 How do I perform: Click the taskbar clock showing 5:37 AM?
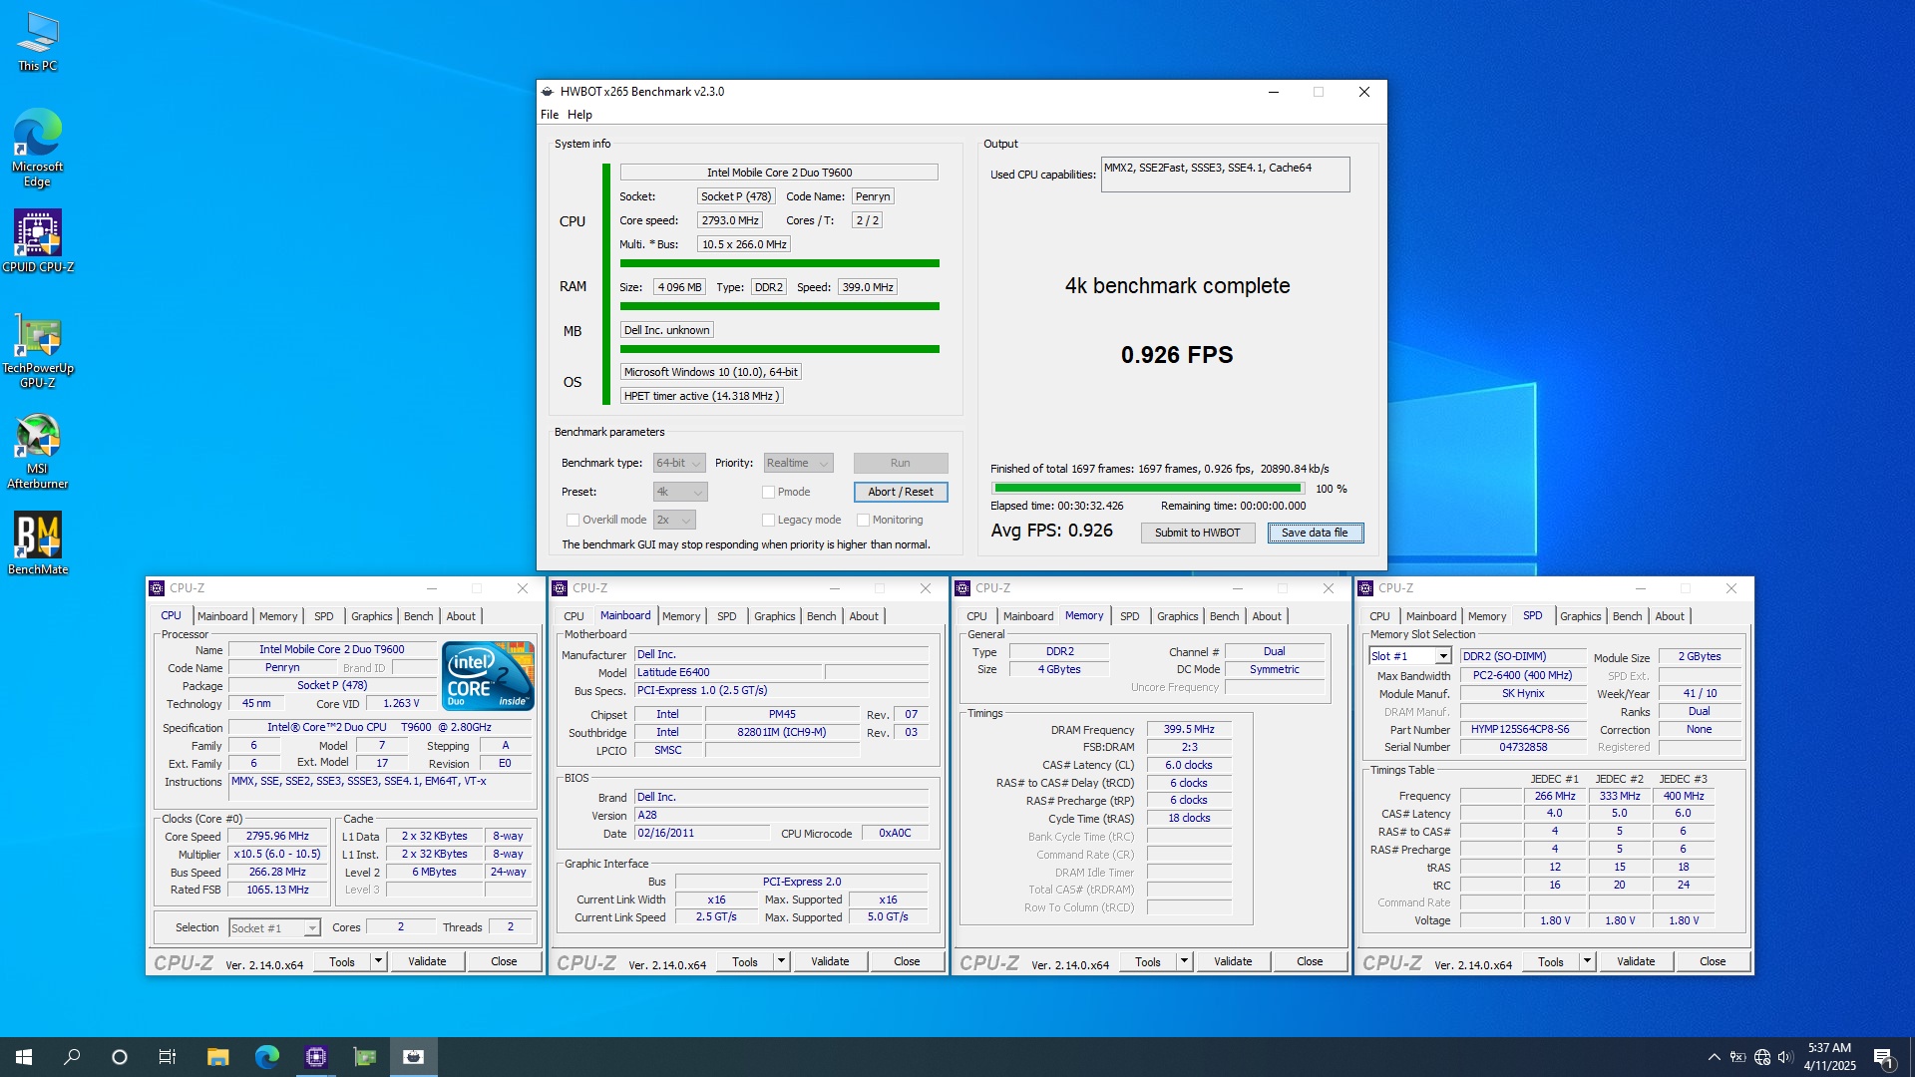(1829, 1057)
